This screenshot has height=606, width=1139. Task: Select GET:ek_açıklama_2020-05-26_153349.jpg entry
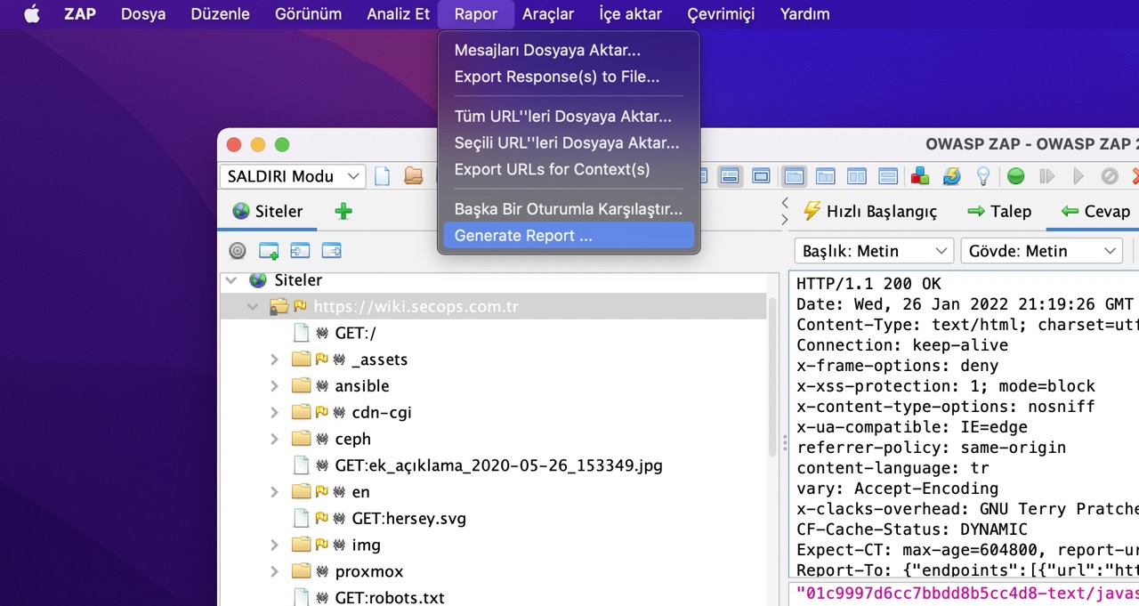498,465
